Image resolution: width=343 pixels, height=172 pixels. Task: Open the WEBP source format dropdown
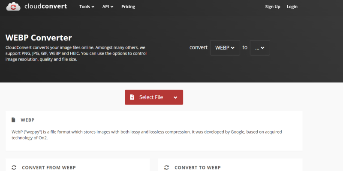pyautogui.click(x=225, y=48)
